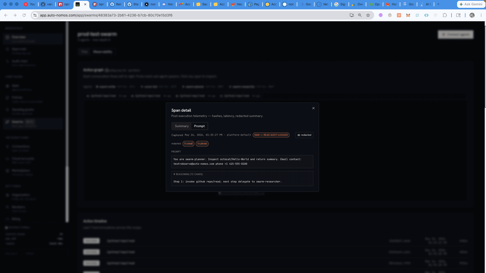This screenshot has height=273, width=486.
Task: Click the reasoning text 'Step 1: invoke github repo/read'
Action: point(228,182)
